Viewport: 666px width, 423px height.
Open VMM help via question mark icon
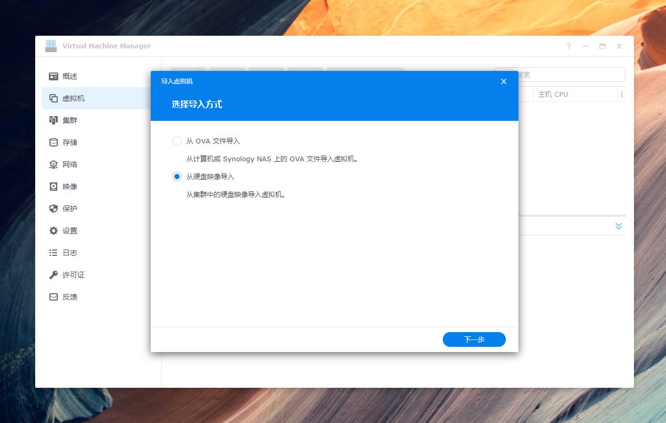coord(568,46)
